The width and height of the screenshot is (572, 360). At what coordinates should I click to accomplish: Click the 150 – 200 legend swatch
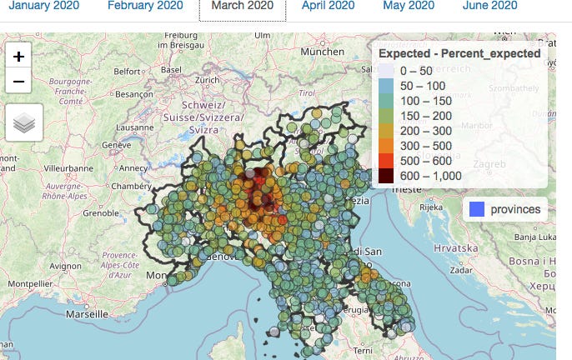(x=386, y=116)
